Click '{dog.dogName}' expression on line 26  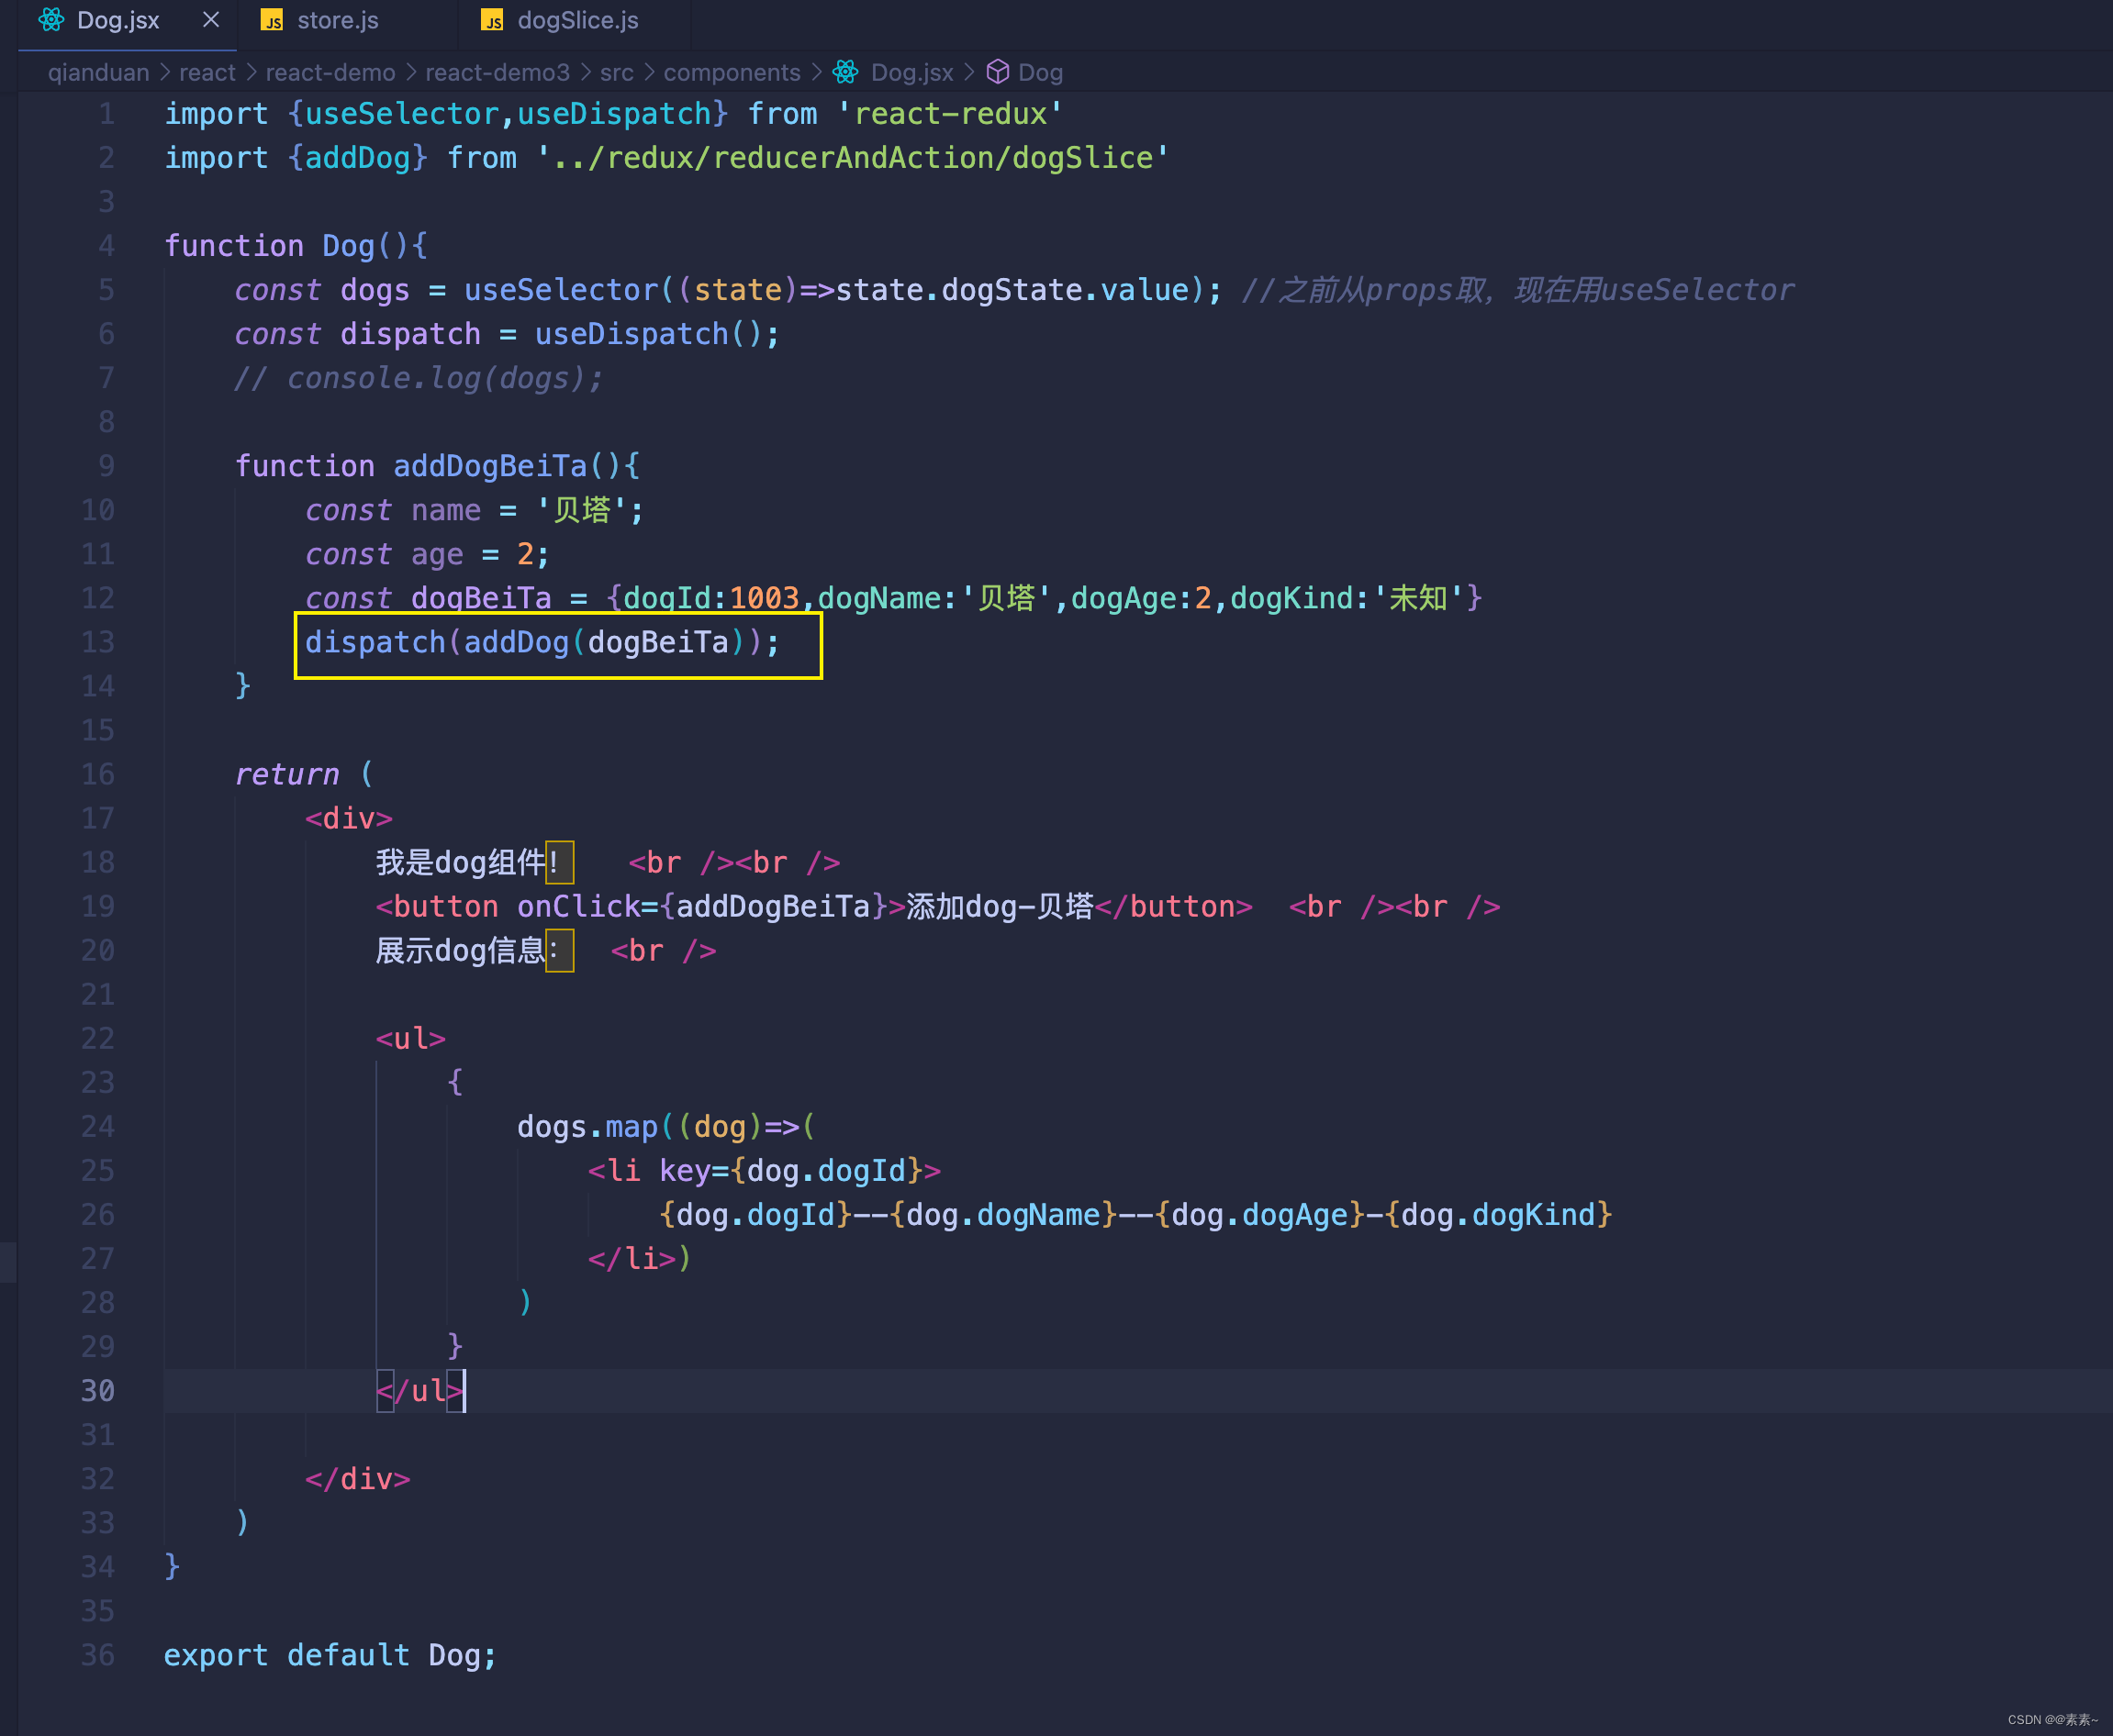point(1003,1215)
